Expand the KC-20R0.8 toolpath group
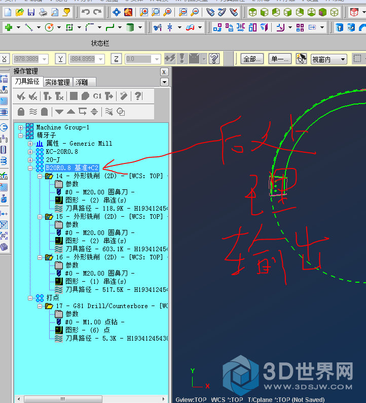Image resolution: width=366 pixels, height=403 pixels. click(x=30, y=152)
